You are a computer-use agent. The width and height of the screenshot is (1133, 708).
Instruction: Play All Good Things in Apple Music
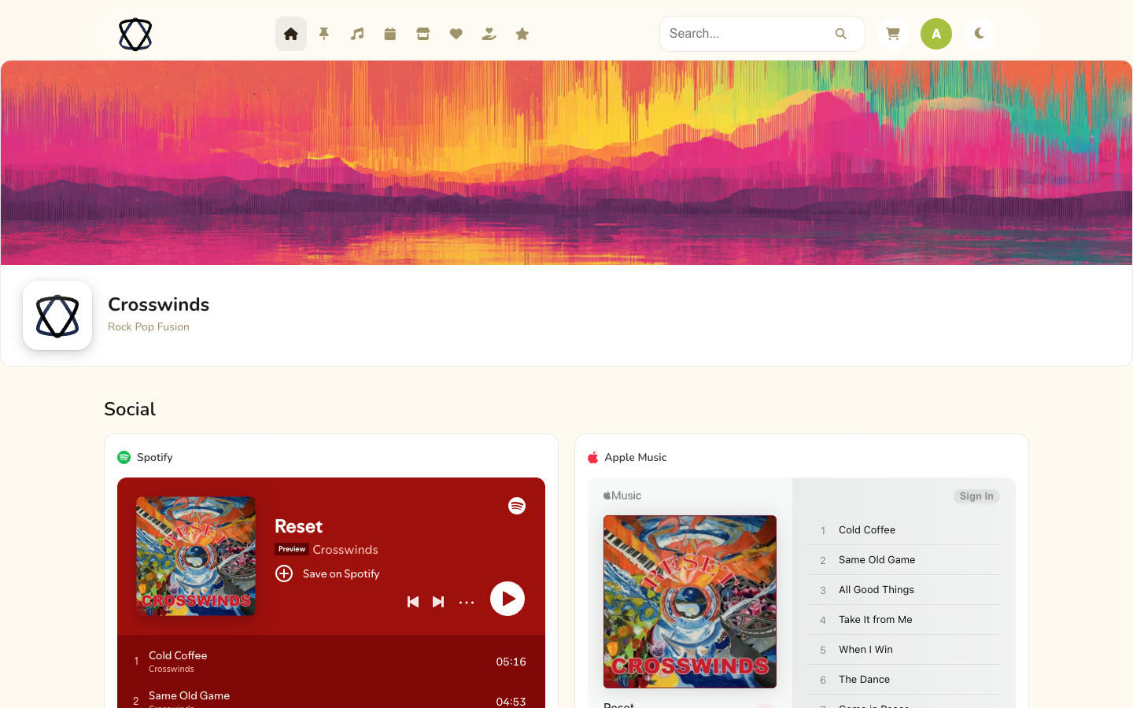[x=904, y=590]
